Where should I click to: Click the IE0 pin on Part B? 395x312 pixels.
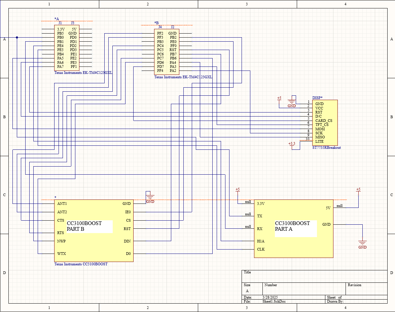point(128,212)
